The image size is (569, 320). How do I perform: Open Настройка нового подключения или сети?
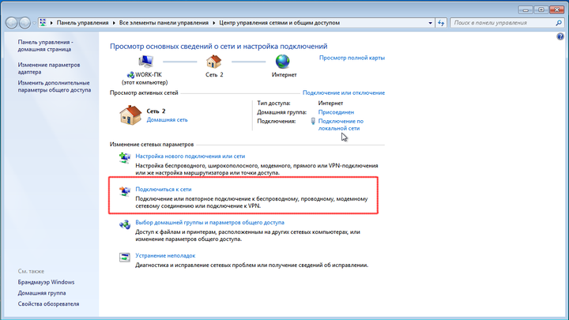click(x=190, y=156)
